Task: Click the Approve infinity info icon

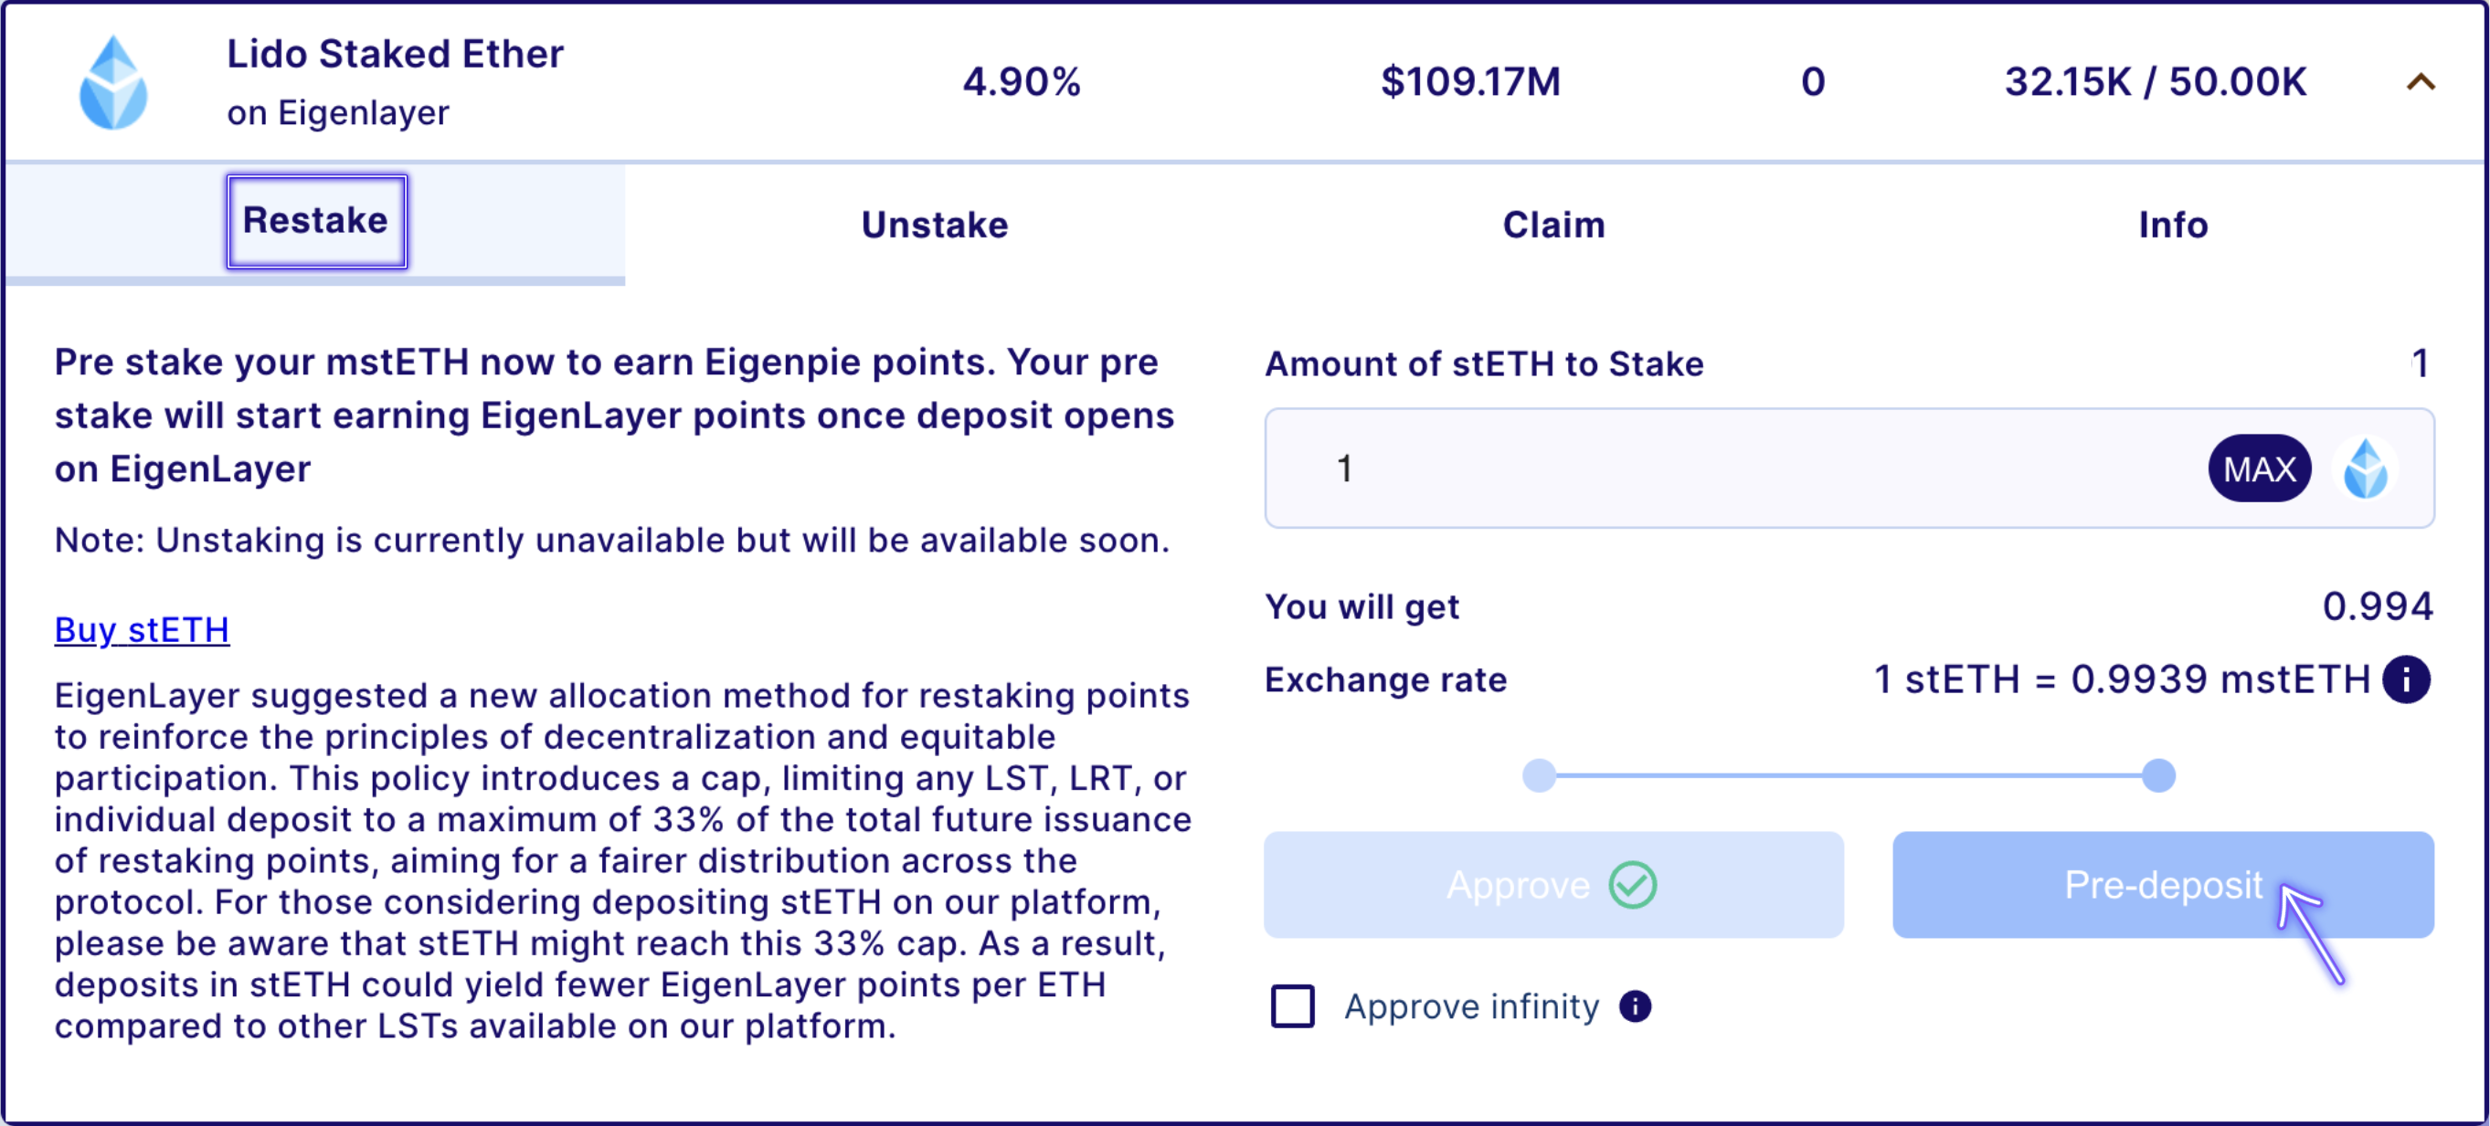Action: point(1635,1006)
